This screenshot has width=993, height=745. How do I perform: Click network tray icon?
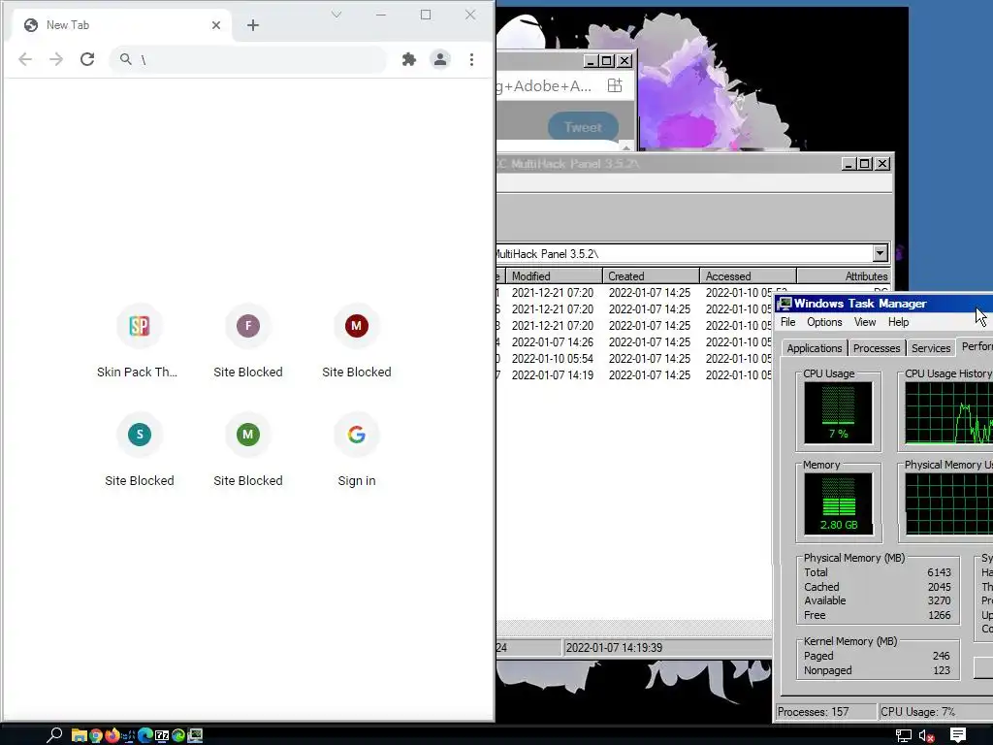pyautogui.click(x=903, y=735)
